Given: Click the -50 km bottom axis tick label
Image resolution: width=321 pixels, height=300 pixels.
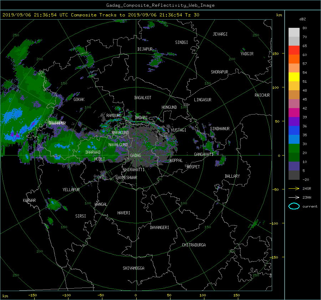Looking at the screenshot, I should coord(101,295).
